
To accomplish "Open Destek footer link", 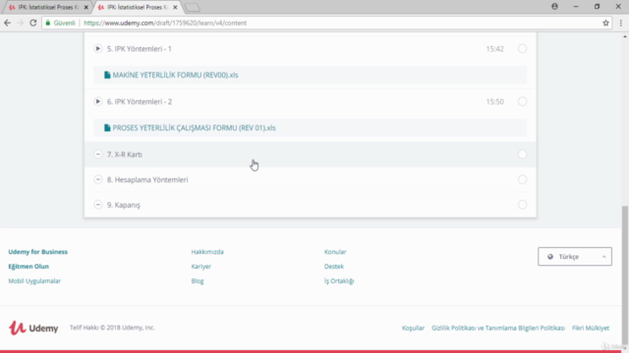I will 334,266.
